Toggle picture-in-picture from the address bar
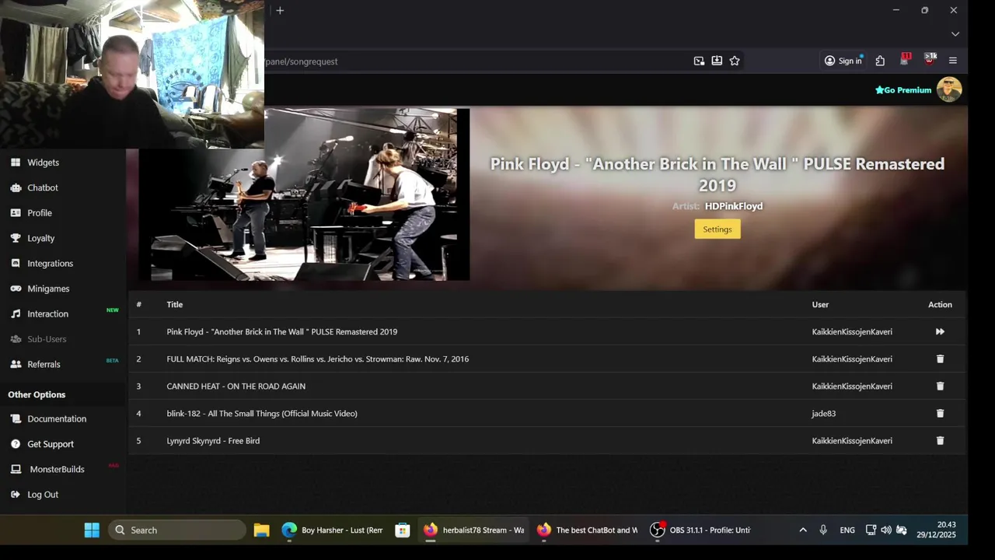Screen dimensions: 995x560 tap(699, 61)
